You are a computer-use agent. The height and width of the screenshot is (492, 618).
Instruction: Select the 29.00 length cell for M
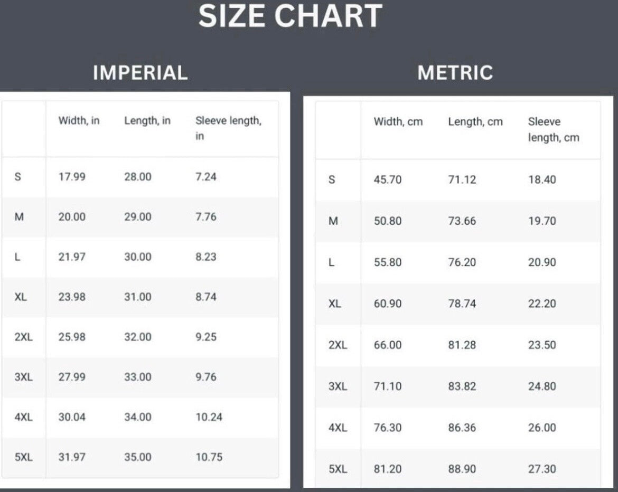click(x=138, y=217)
